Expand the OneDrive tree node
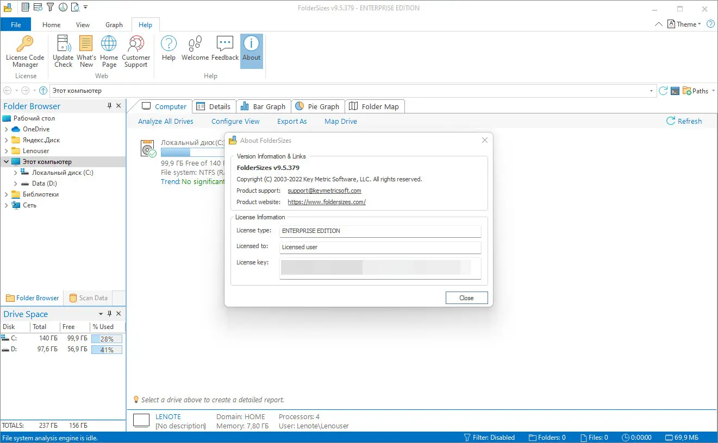The width and height of the screenshot is (718, 443). (x=6, y=129)
